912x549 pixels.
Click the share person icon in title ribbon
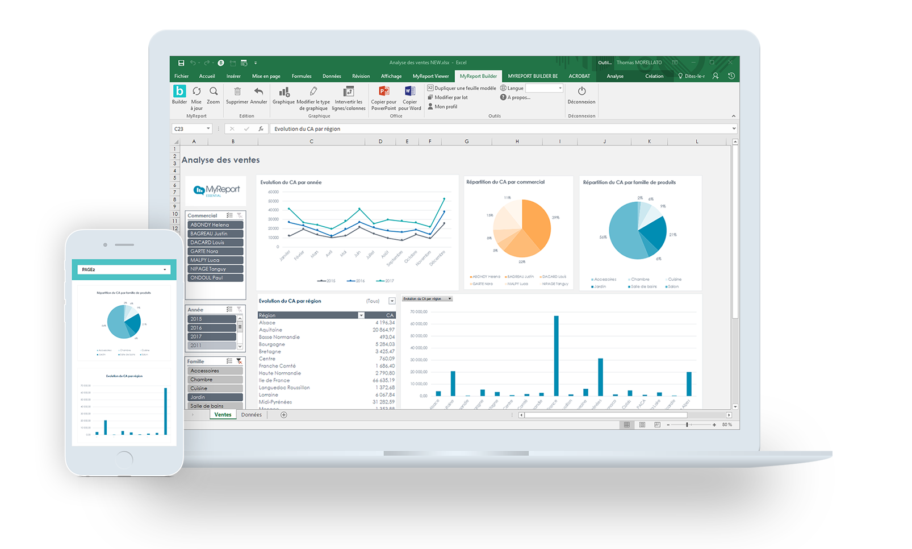click(x=716, y=76)
